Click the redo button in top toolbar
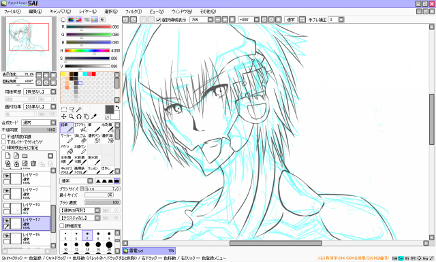 click(134, 20)
